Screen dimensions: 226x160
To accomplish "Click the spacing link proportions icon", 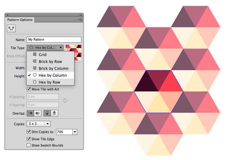I will [65, 101].
